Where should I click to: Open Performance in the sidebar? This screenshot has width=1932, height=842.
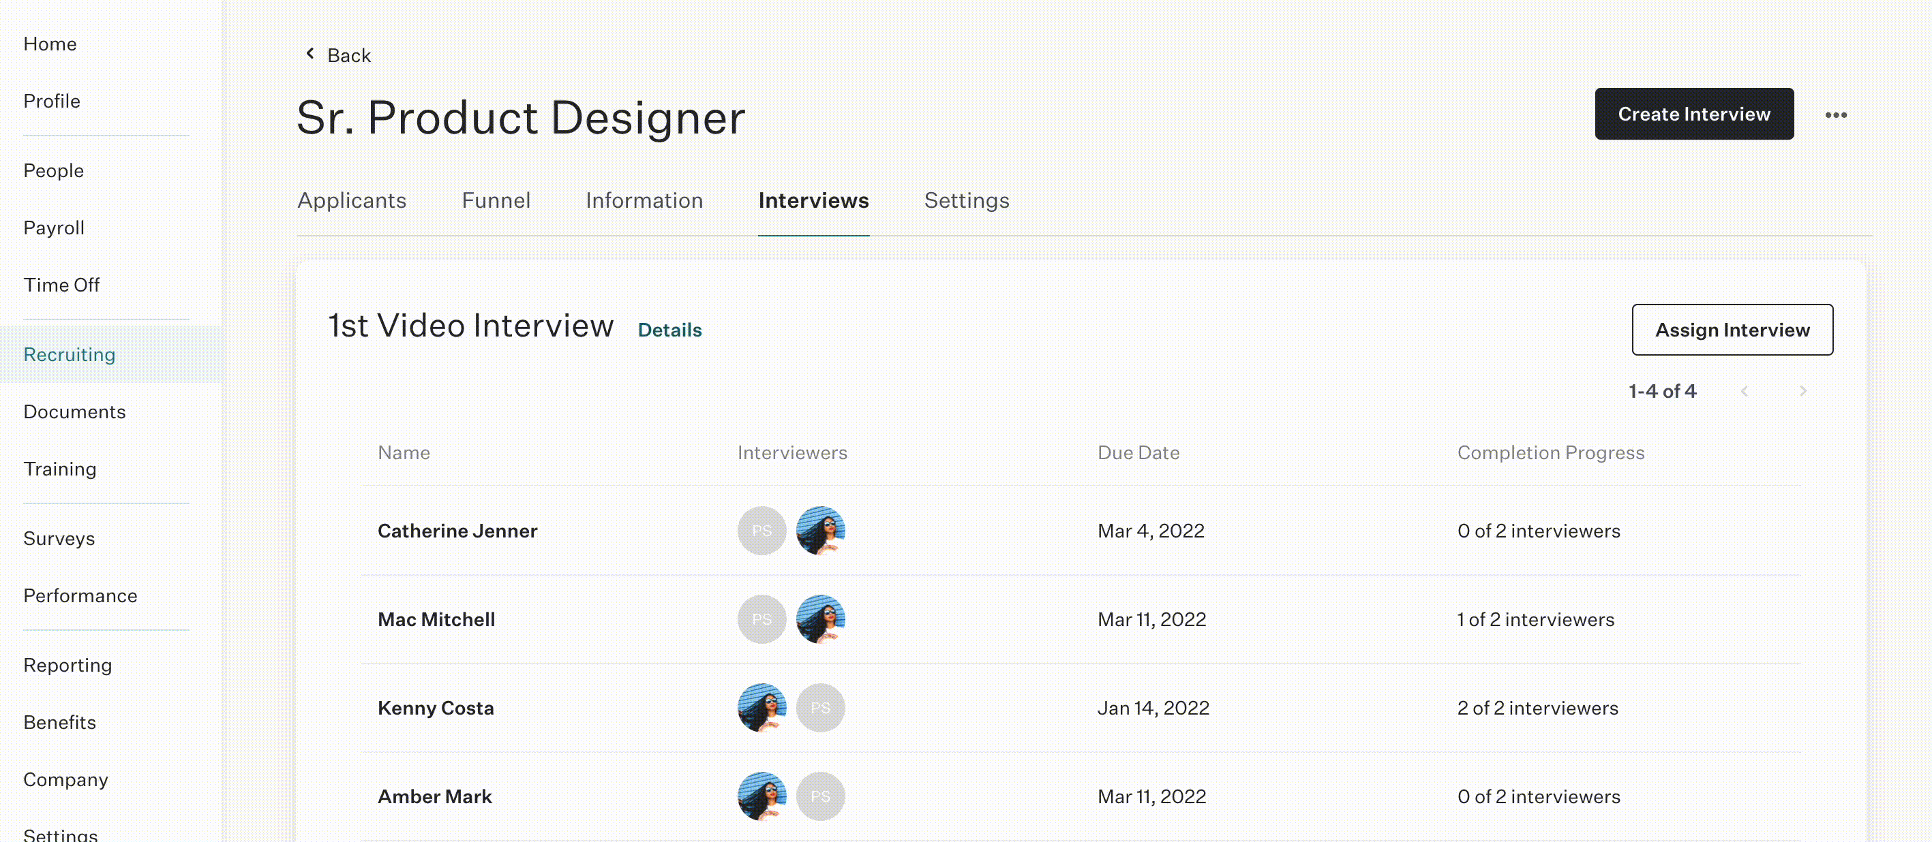tap(80, 595)
